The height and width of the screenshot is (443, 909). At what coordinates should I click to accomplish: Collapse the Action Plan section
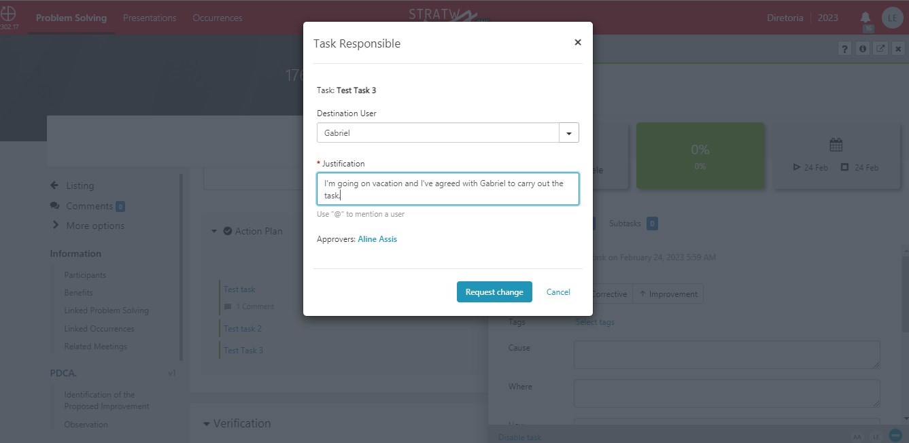tap(213, 231)
